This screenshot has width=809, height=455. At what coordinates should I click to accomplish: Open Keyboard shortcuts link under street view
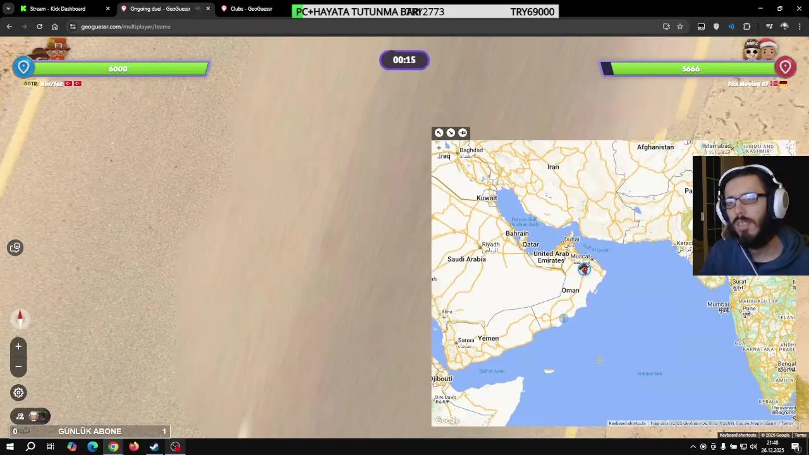tap(738, 435)
